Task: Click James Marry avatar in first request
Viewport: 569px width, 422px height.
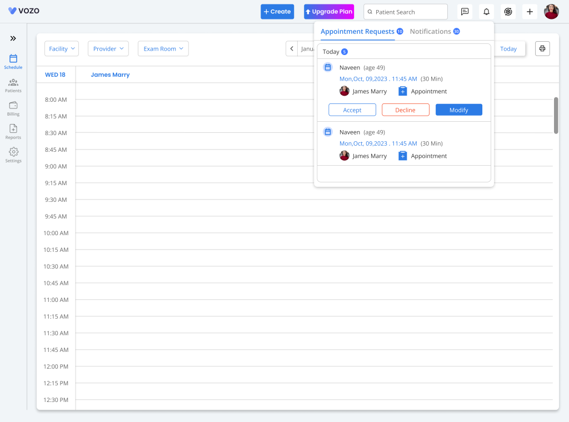Action: pyautogui.click(x=345, y=91)
